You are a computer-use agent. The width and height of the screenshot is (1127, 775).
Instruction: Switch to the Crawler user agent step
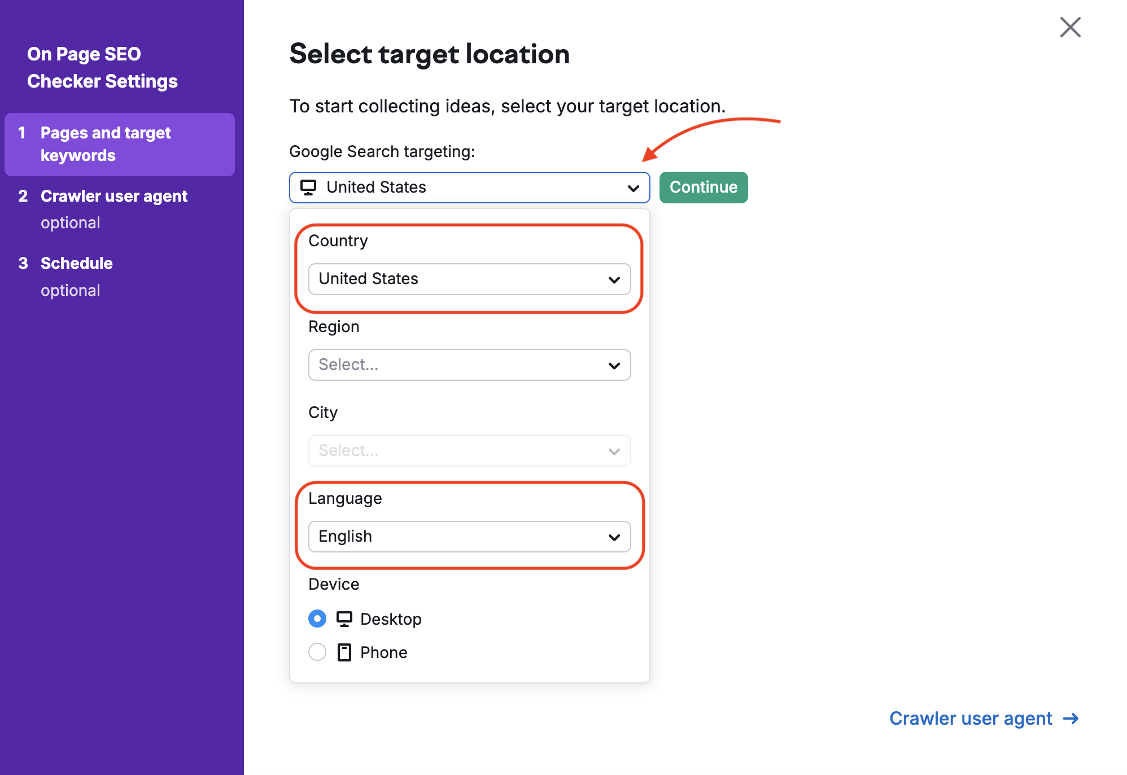[113, 196]
